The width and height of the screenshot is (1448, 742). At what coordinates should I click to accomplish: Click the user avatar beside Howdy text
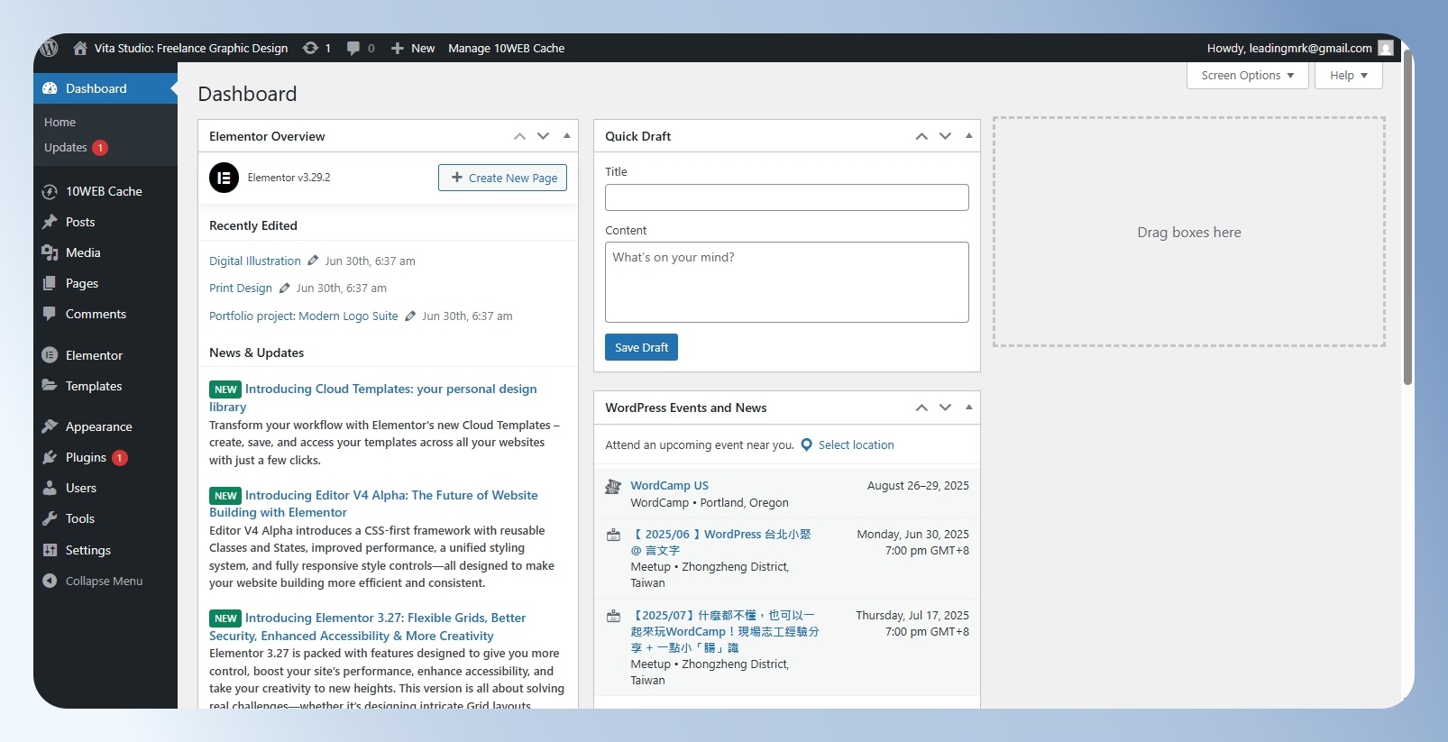coord(1386,48)
